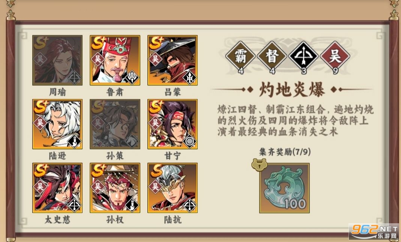Select the black archer bond icon
The height and width of the screenshot is (242, 401).
pos(303,57)
